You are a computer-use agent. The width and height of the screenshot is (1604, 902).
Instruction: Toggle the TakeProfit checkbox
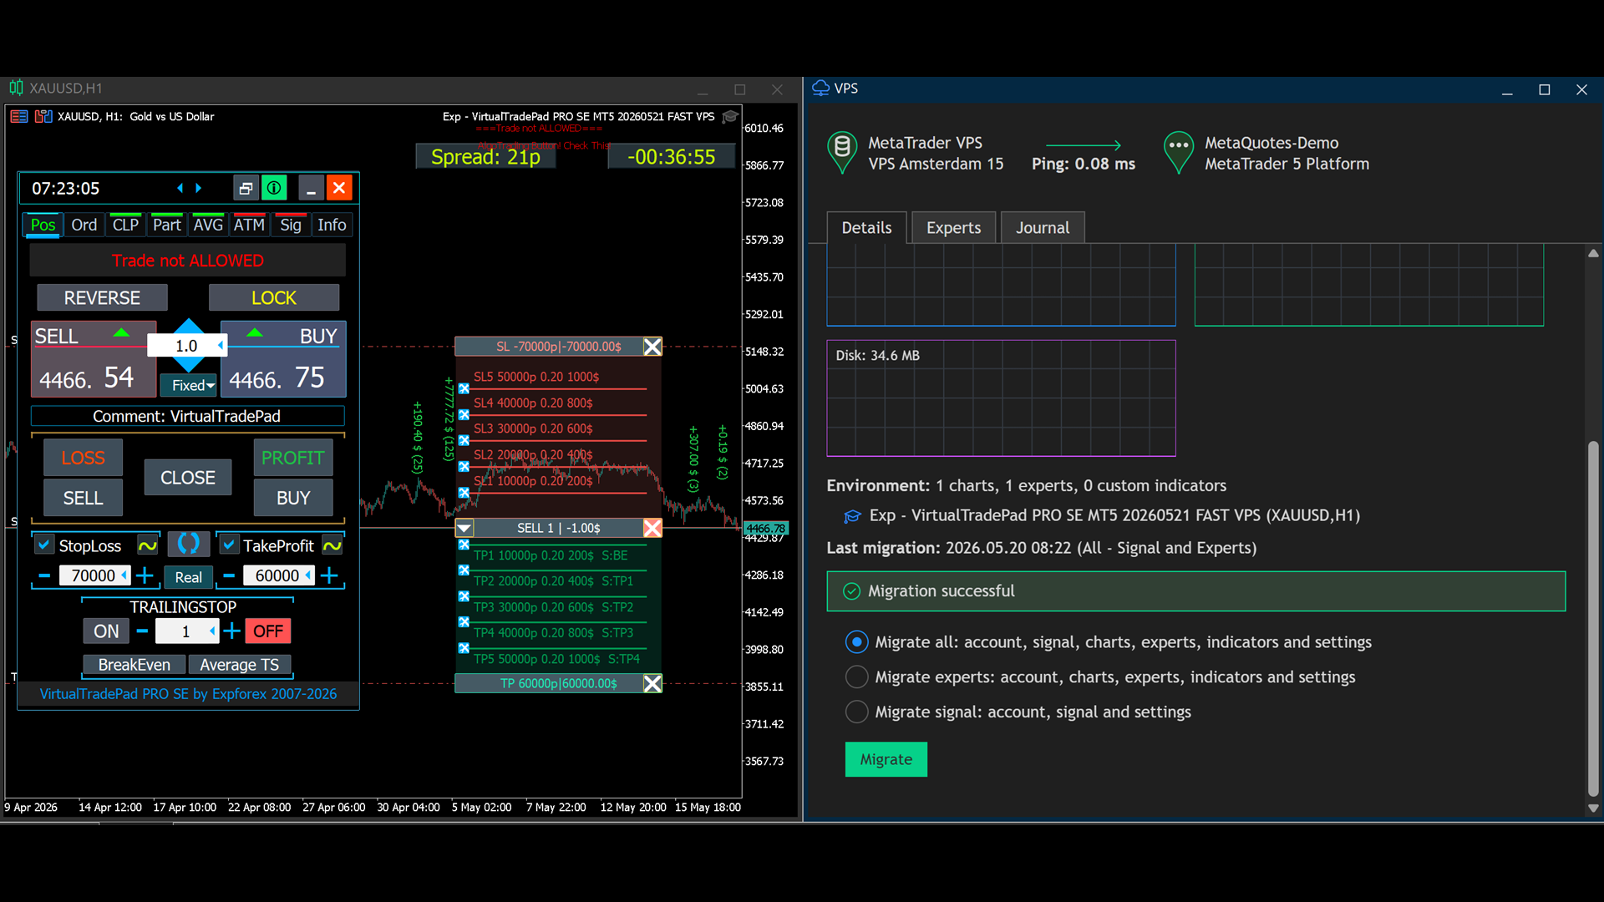click(x=229, y=545)
